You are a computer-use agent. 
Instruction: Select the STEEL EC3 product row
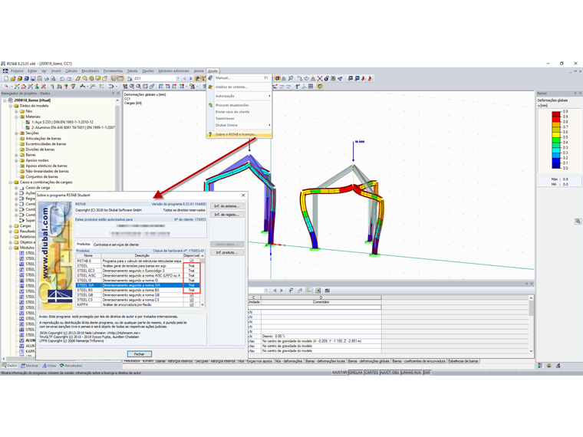click(138, 271)
